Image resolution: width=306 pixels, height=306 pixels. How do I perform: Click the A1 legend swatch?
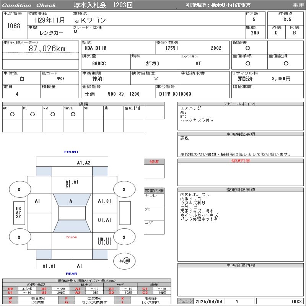(78, 289)
